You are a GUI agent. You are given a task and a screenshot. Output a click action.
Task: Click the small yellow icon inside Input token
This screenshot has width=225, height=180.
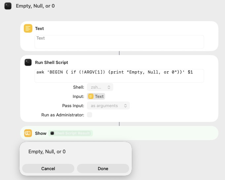point(91,96)
